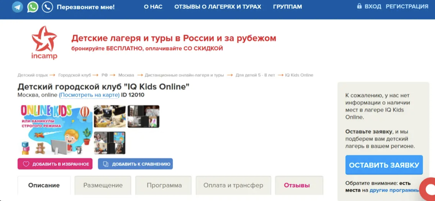Open ОТЗЫВЫ О ЛАГЕРЯХ И ТУРАХ
The height and width of the screenshot is (201, 435).
(x=218, y=7)
